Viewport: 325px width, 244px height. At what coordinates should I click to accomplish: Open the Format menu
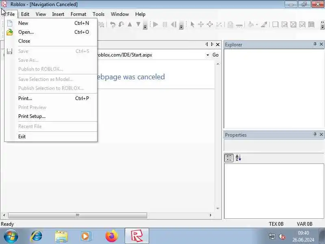[x=78, y=14]
